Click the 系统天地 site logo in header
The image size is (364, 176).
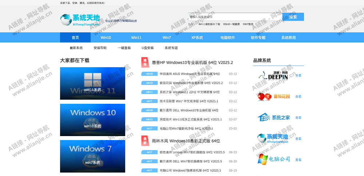(x=80, y=20)
